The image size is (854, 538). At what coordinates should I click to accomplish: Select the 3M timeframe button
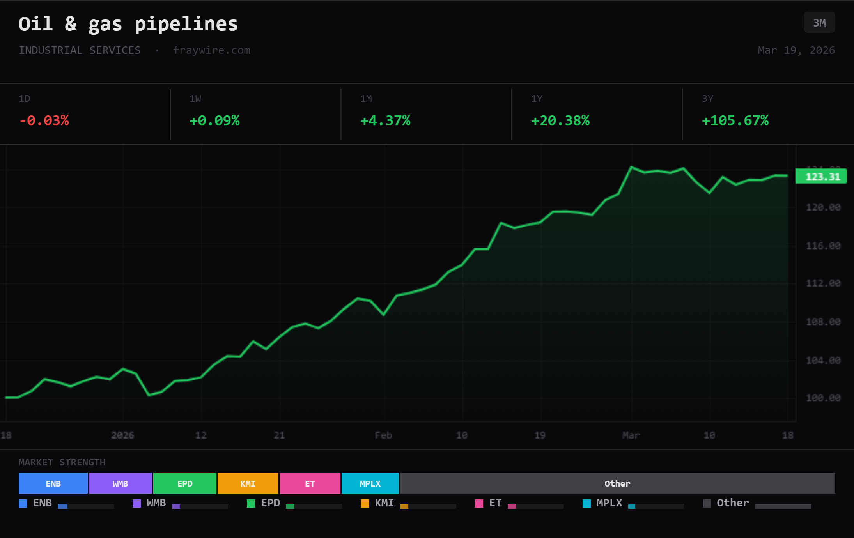819,22
